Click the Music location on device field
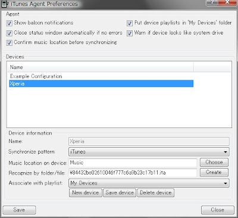The width and height of the screenshot is (238, 218). 133,163
